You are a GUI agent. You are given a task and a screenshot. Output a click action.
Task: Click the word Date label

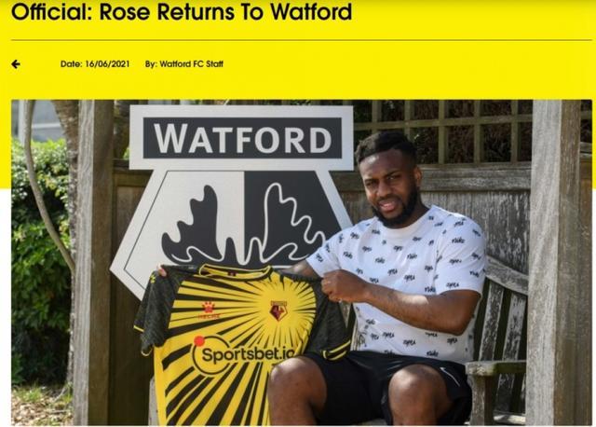71,64
